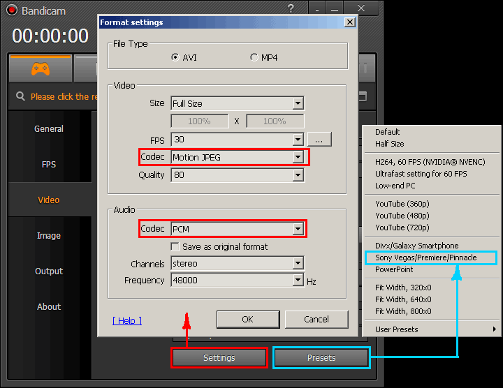Open the game recording mode tab
The image size is (503, 388).
coord(40,68)
